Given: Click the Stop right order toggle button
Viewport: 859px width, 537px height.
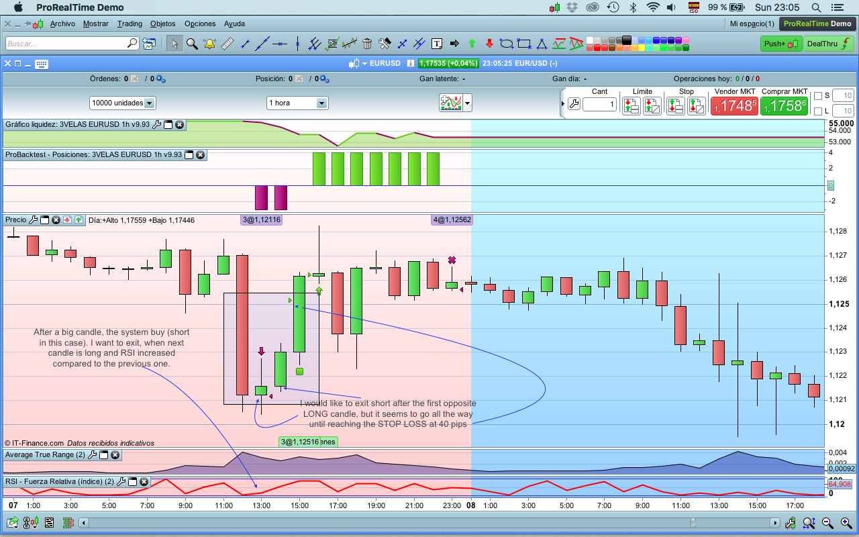Looking at the screenshot, I should tap(697, 105).
